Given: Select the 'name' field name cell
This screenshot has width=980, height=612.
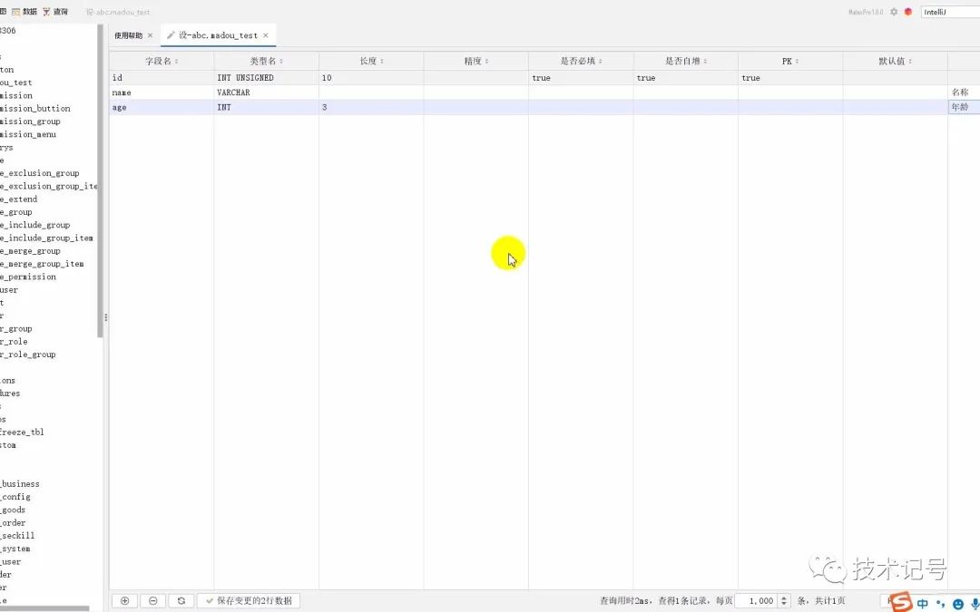Looking at the screenshot, I should [x=162, y=92].
